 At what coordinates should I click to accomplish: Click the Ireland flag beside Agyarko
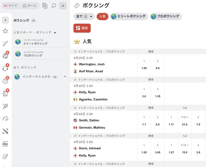point(75,100)
